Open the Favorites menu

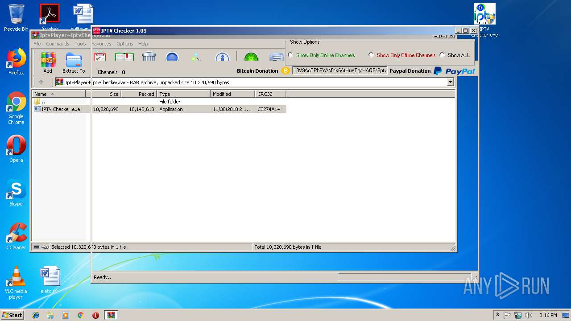(101, 44)
